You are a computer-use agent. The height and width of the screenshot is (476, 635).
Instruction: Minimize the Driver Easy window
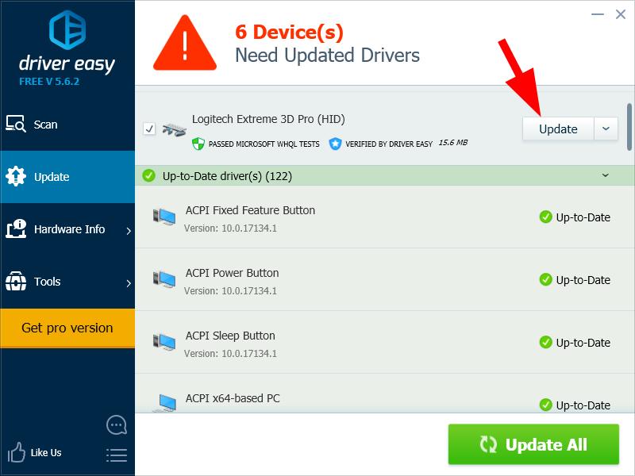598,14
